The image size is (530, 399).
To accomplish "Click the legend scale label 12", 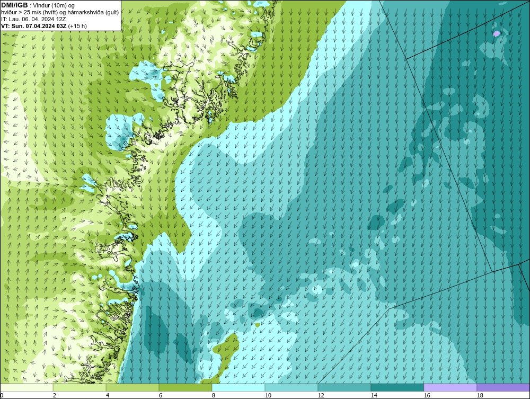I will [x=321, y=395].
